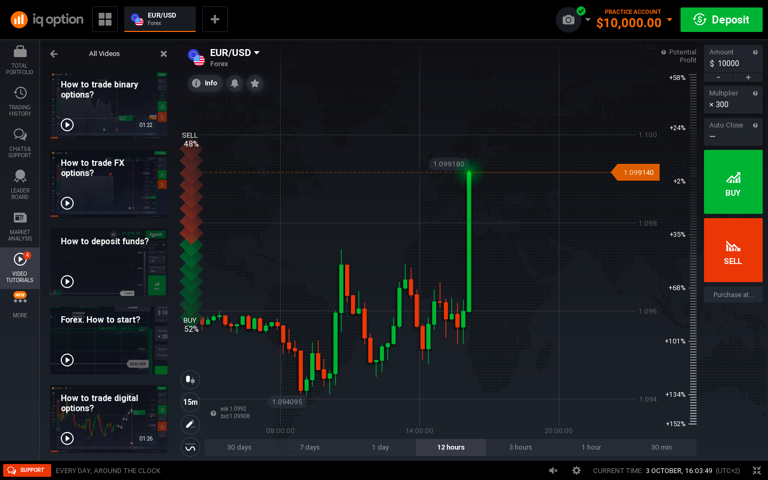Click the IQ Option logo

[x=47, y=20]
